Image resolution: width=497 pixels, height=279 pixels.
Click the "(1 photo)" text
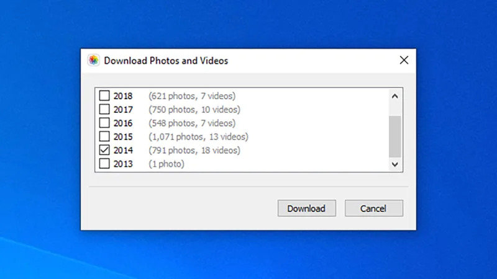click(x=166, y=164)
